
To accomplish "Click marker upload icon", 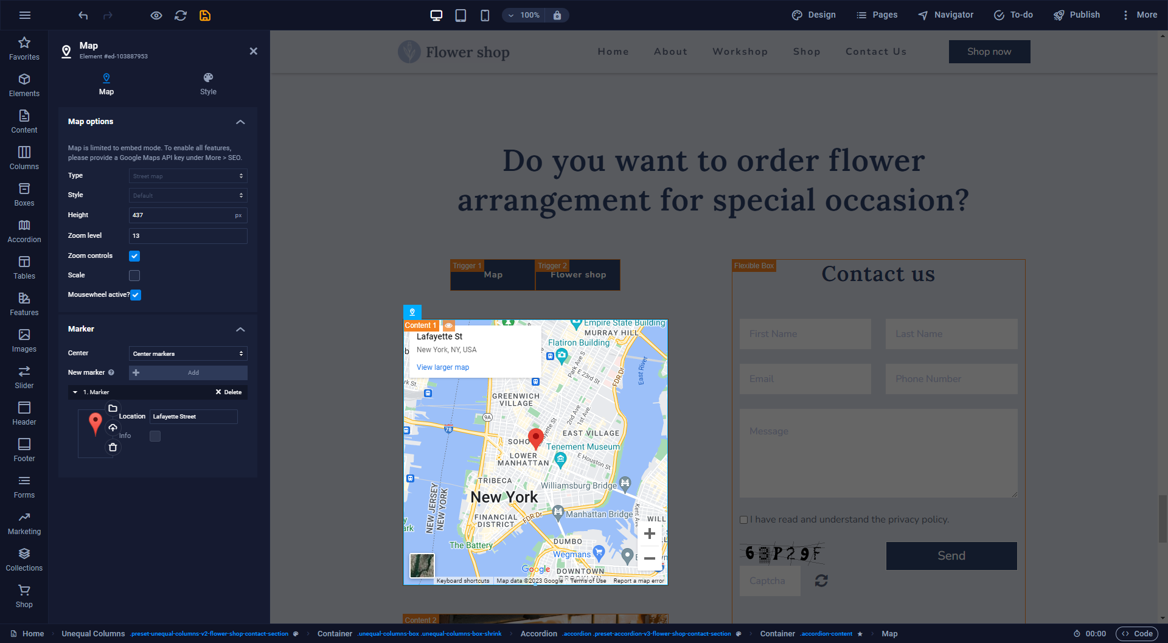I will 113,428.
